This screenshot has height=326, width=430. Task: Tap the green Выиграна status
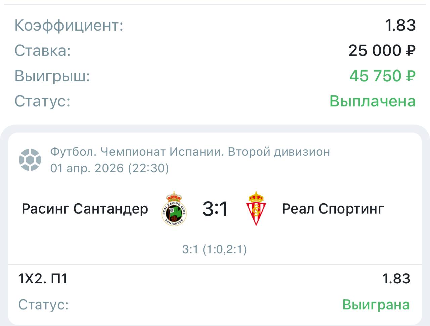pyautogui.click(x=376, y=305)
